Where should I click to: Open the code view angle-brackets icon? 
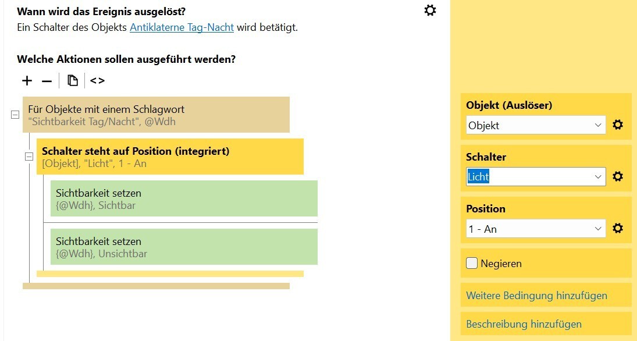[98, 80]
